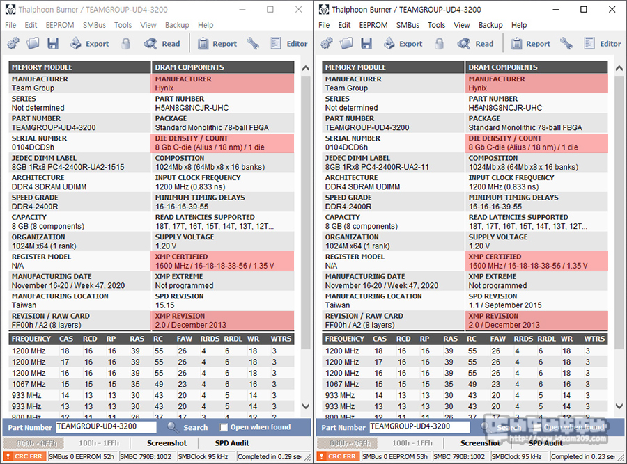Click Part Number input field in left window
Viewport: 627px width, 464px height.
coord(106,426)
